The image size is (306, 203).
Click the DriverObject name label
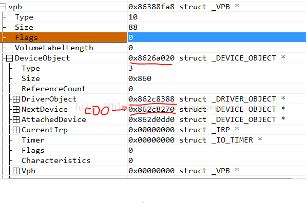pyautogui.click(x=49, y=99)
